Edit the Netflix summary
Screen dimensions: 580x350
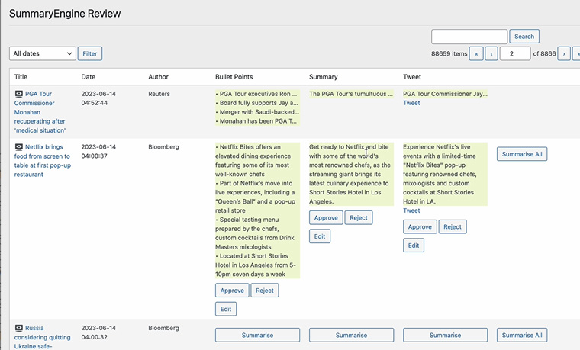[x=320, y=236]
